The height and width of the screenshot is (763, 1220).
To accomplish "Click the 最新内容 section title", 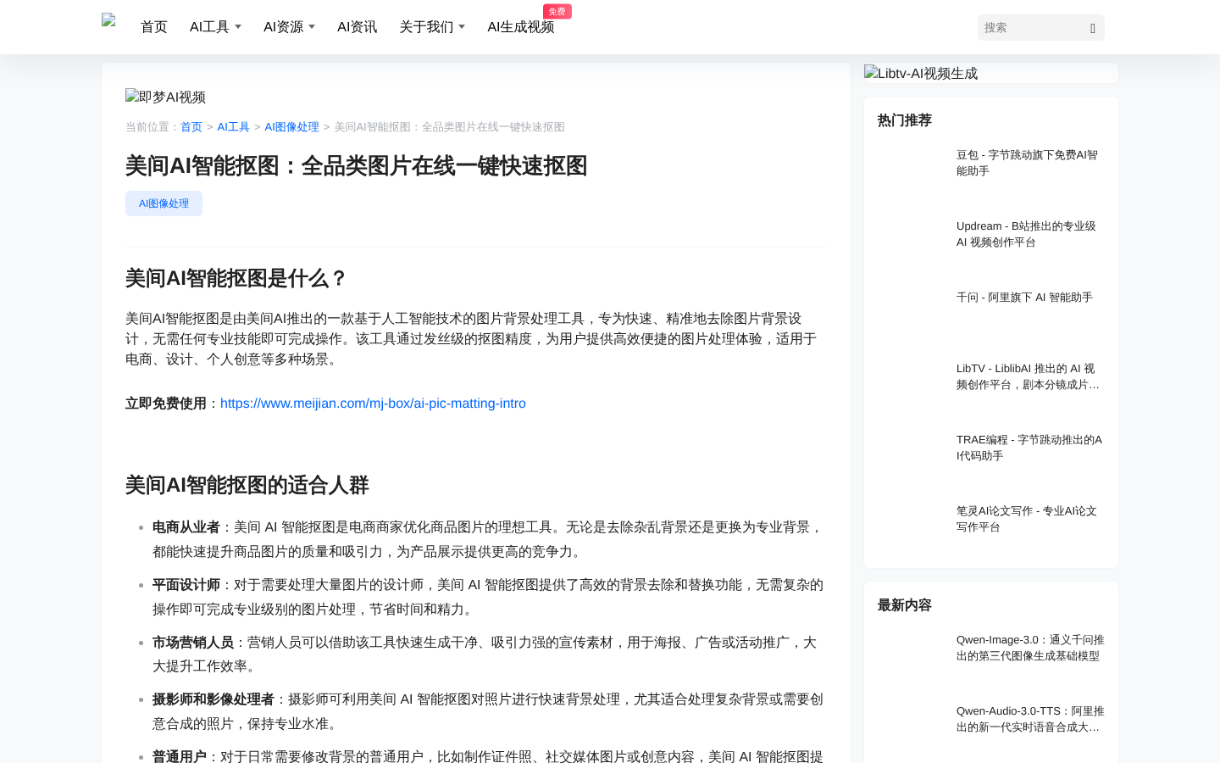I will [x=905, y=605].
